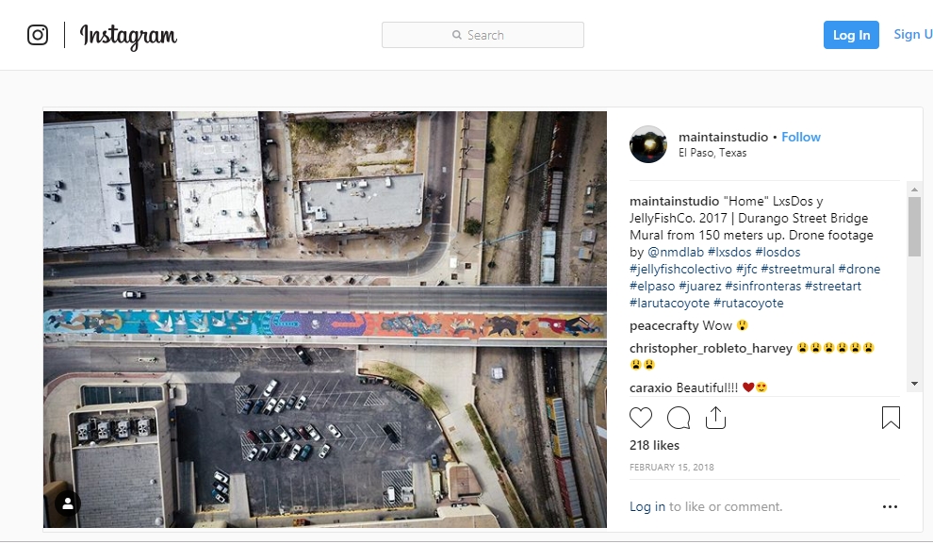
Task: Open the #streetmural hashtag
Action: pos(797,269)
